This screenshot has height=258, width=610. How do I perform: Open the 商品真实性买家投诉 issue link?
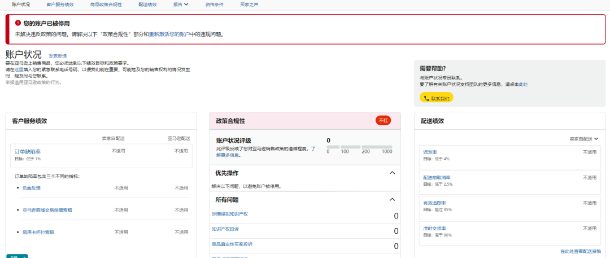tap(232, 244)
